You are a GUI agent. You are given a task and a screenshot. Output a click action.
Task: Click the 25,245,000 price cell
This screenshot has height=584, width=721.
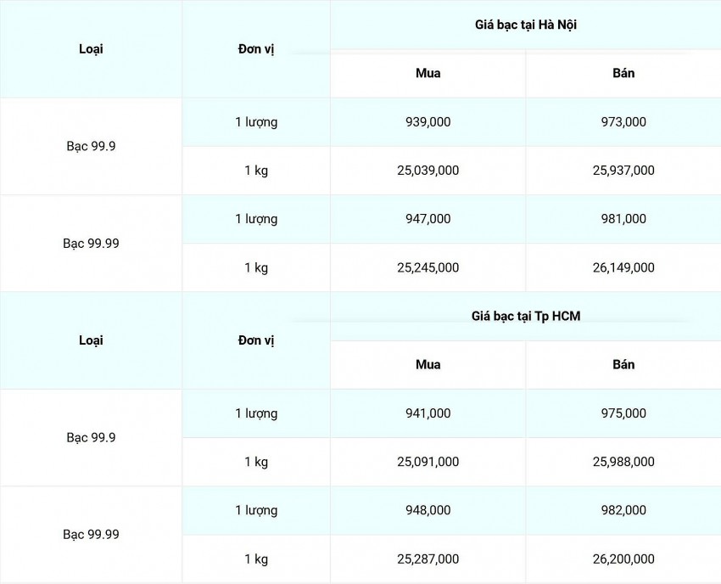click(428, 267)
